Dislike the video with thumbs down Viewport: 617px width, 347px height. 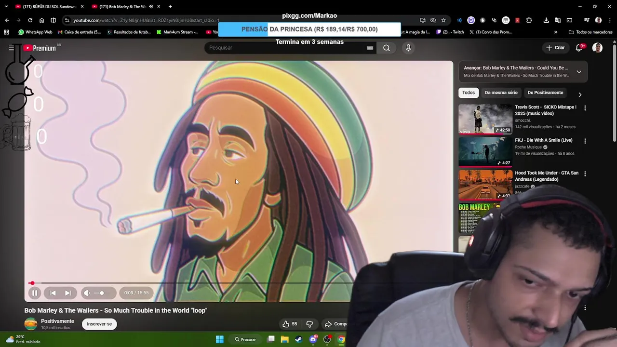(x=309, y=324)
